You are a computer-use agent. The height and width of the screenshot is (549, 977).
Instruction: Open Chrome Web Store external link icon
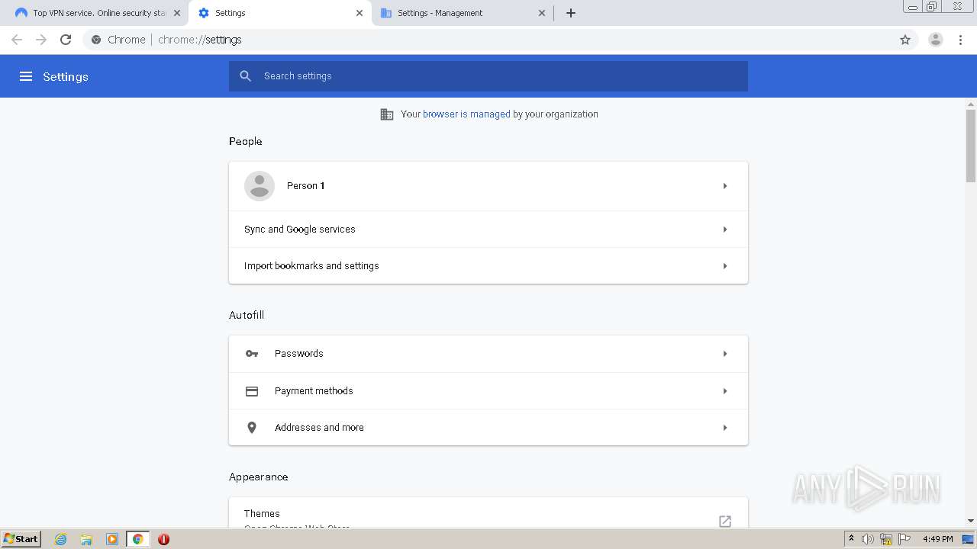(725, 522)
